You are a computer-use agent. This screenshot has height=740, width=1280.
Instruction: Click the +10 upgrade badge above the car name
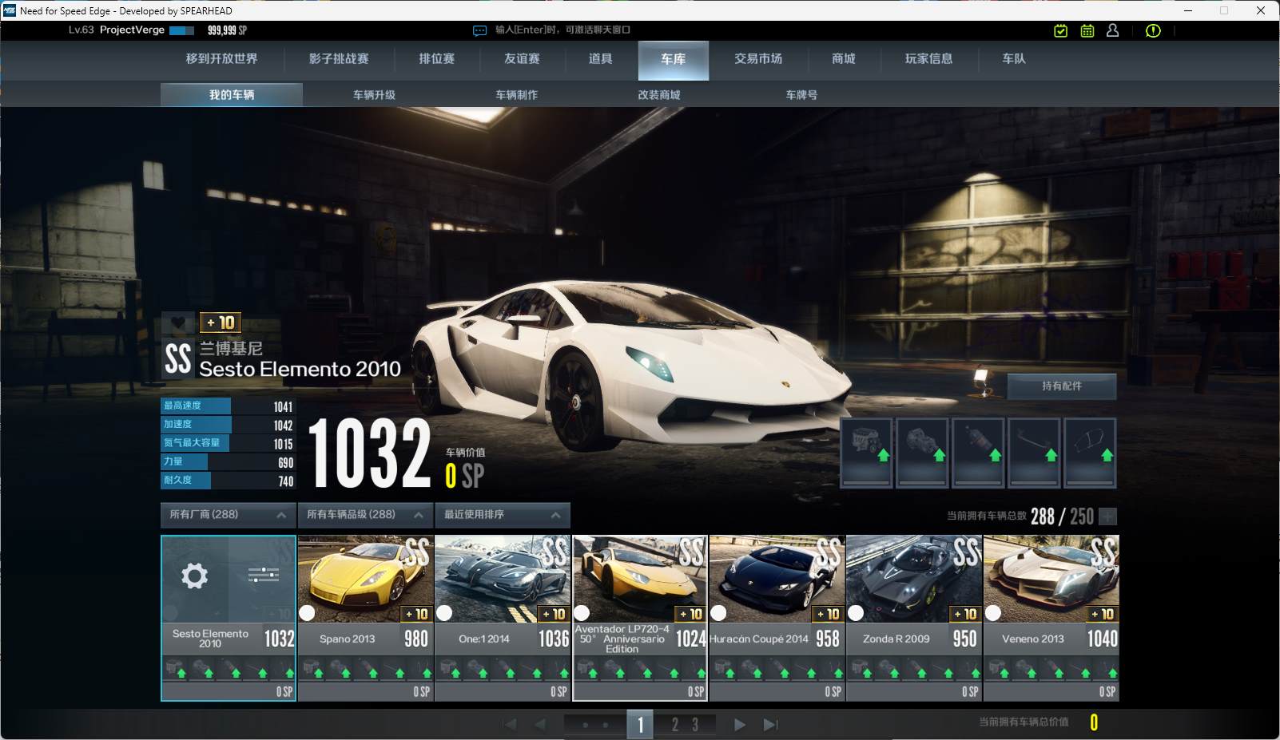pyautogui.click(x=220, y=323)
